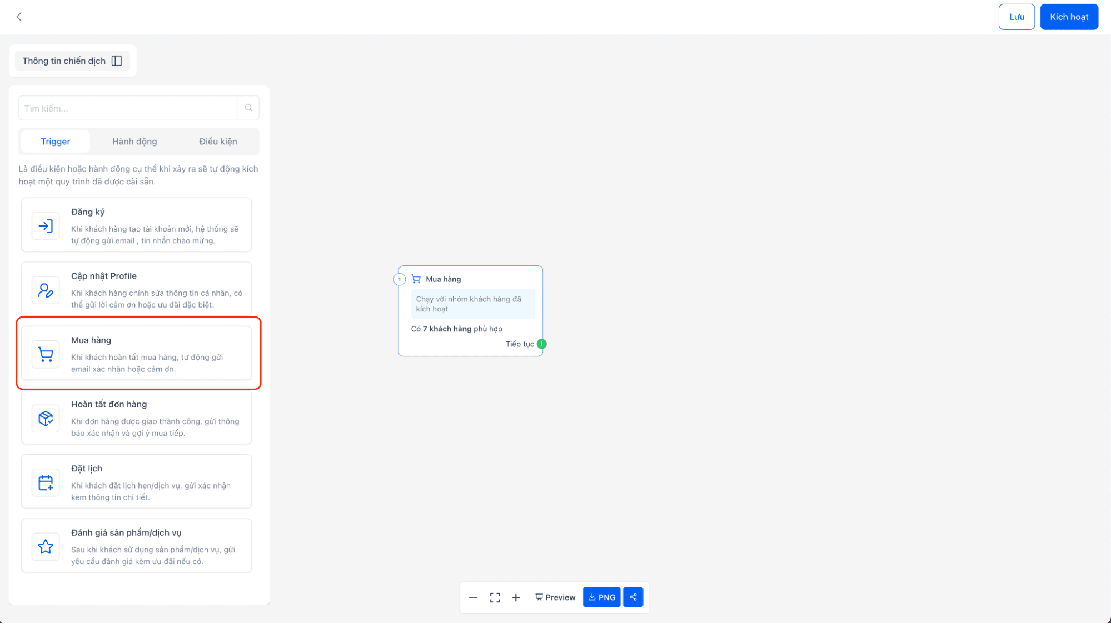This screenshot has width=1111, height=624.
Task: Click the 'Lưu' button
Action: [x=1016, y=17]
